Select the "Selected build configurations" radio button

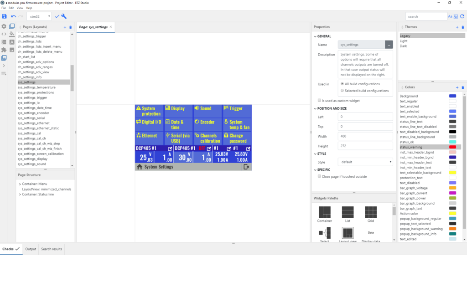point(342,91)
